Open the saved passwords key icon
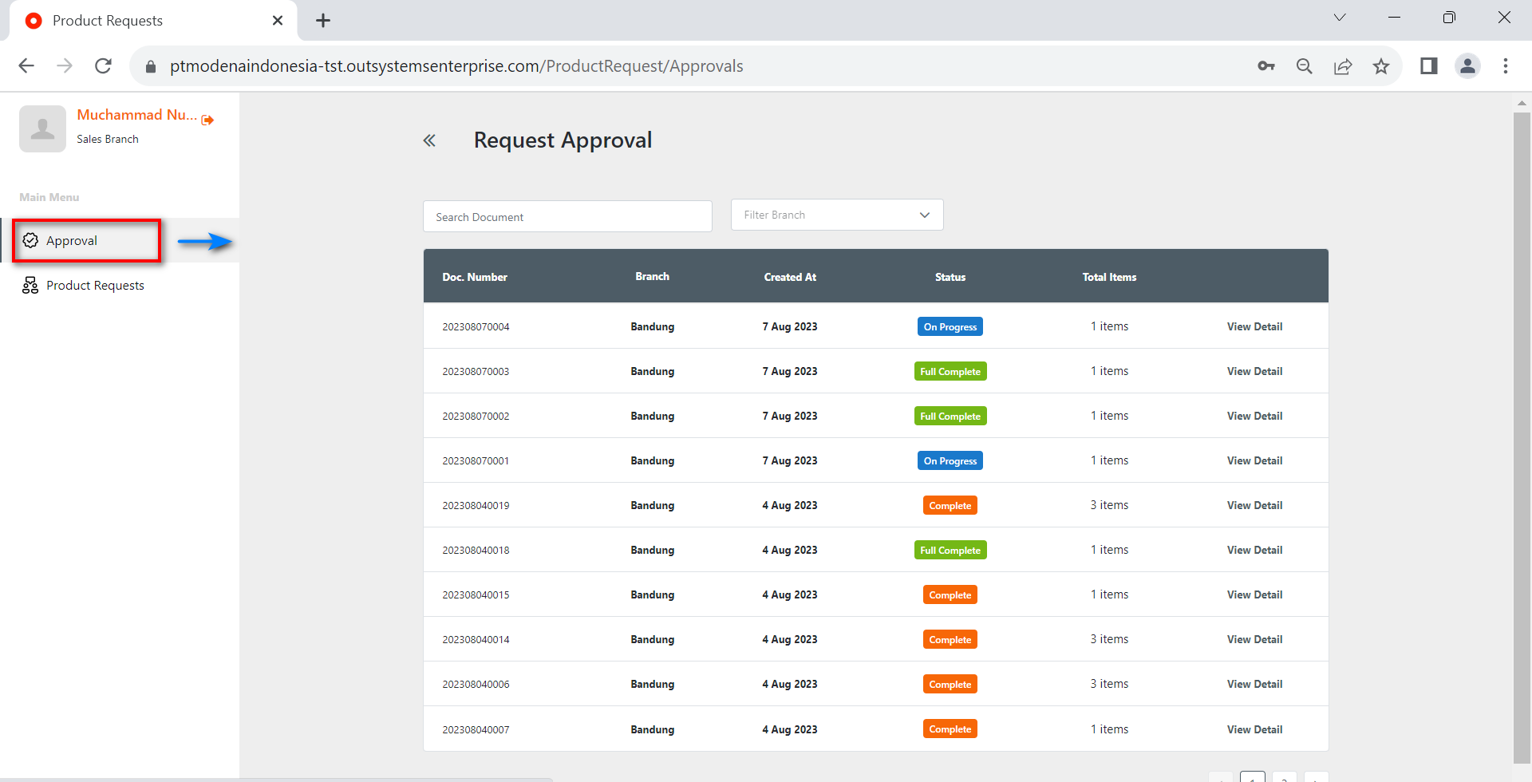Viewport: 1532px width, 782px height. click(1266, 66)
